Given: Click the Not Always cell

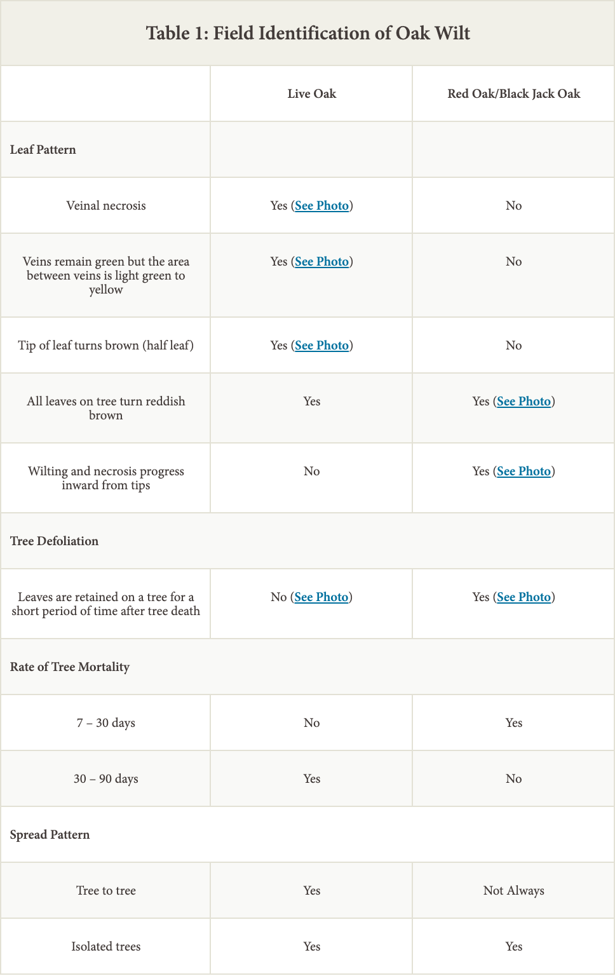Looking at the screenshot, I should click(513, 891).
